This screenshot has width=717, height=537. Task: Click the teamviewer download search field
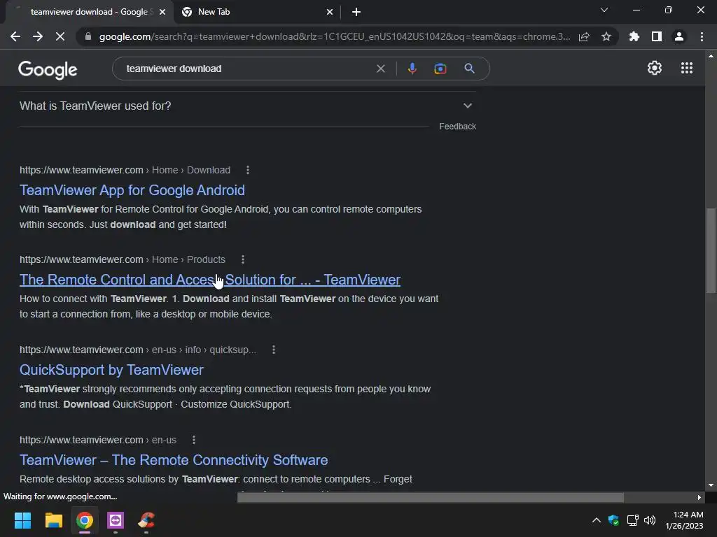pyautogui.click(x=247, y=69)
